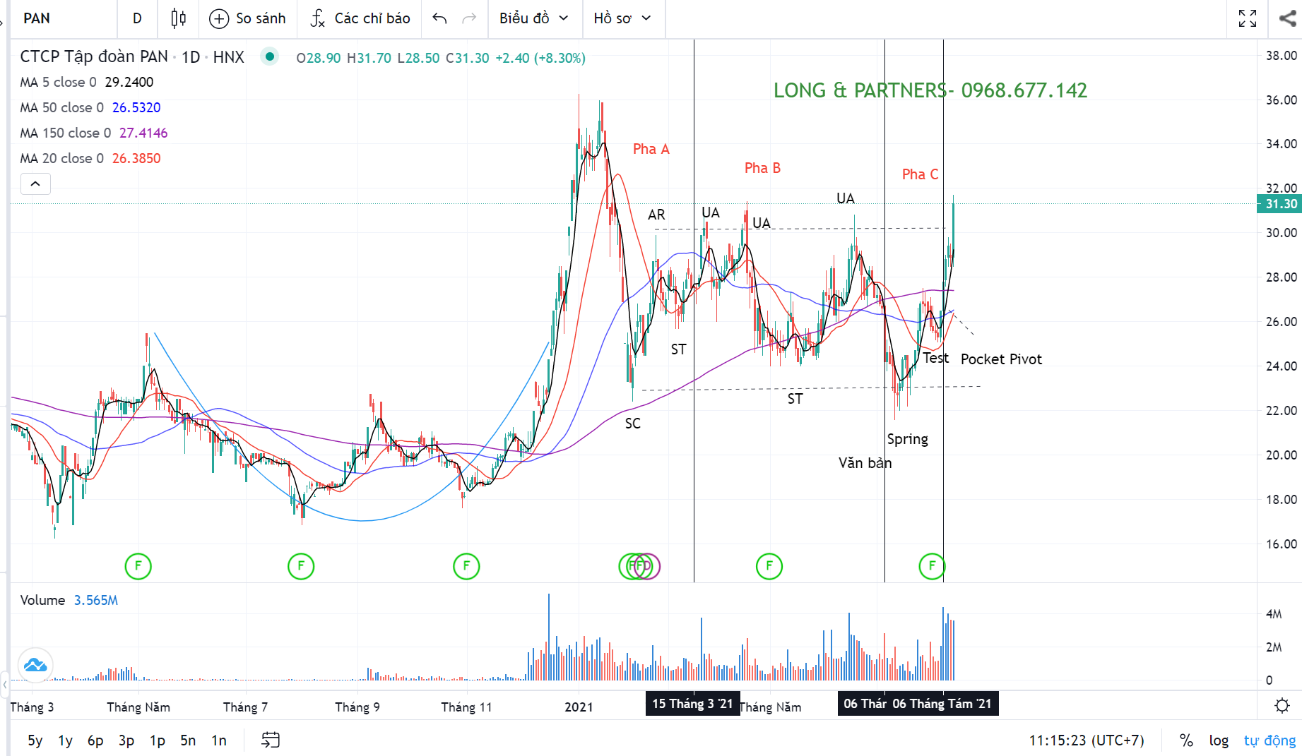The width and height of the screenshot is (1302, 756).
Task: Click the share chart icon
Action: [1287, 18]
